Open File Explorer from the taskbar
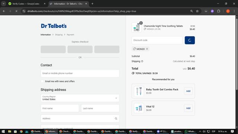Screen dimensions: 238x134 pos(10,131)
